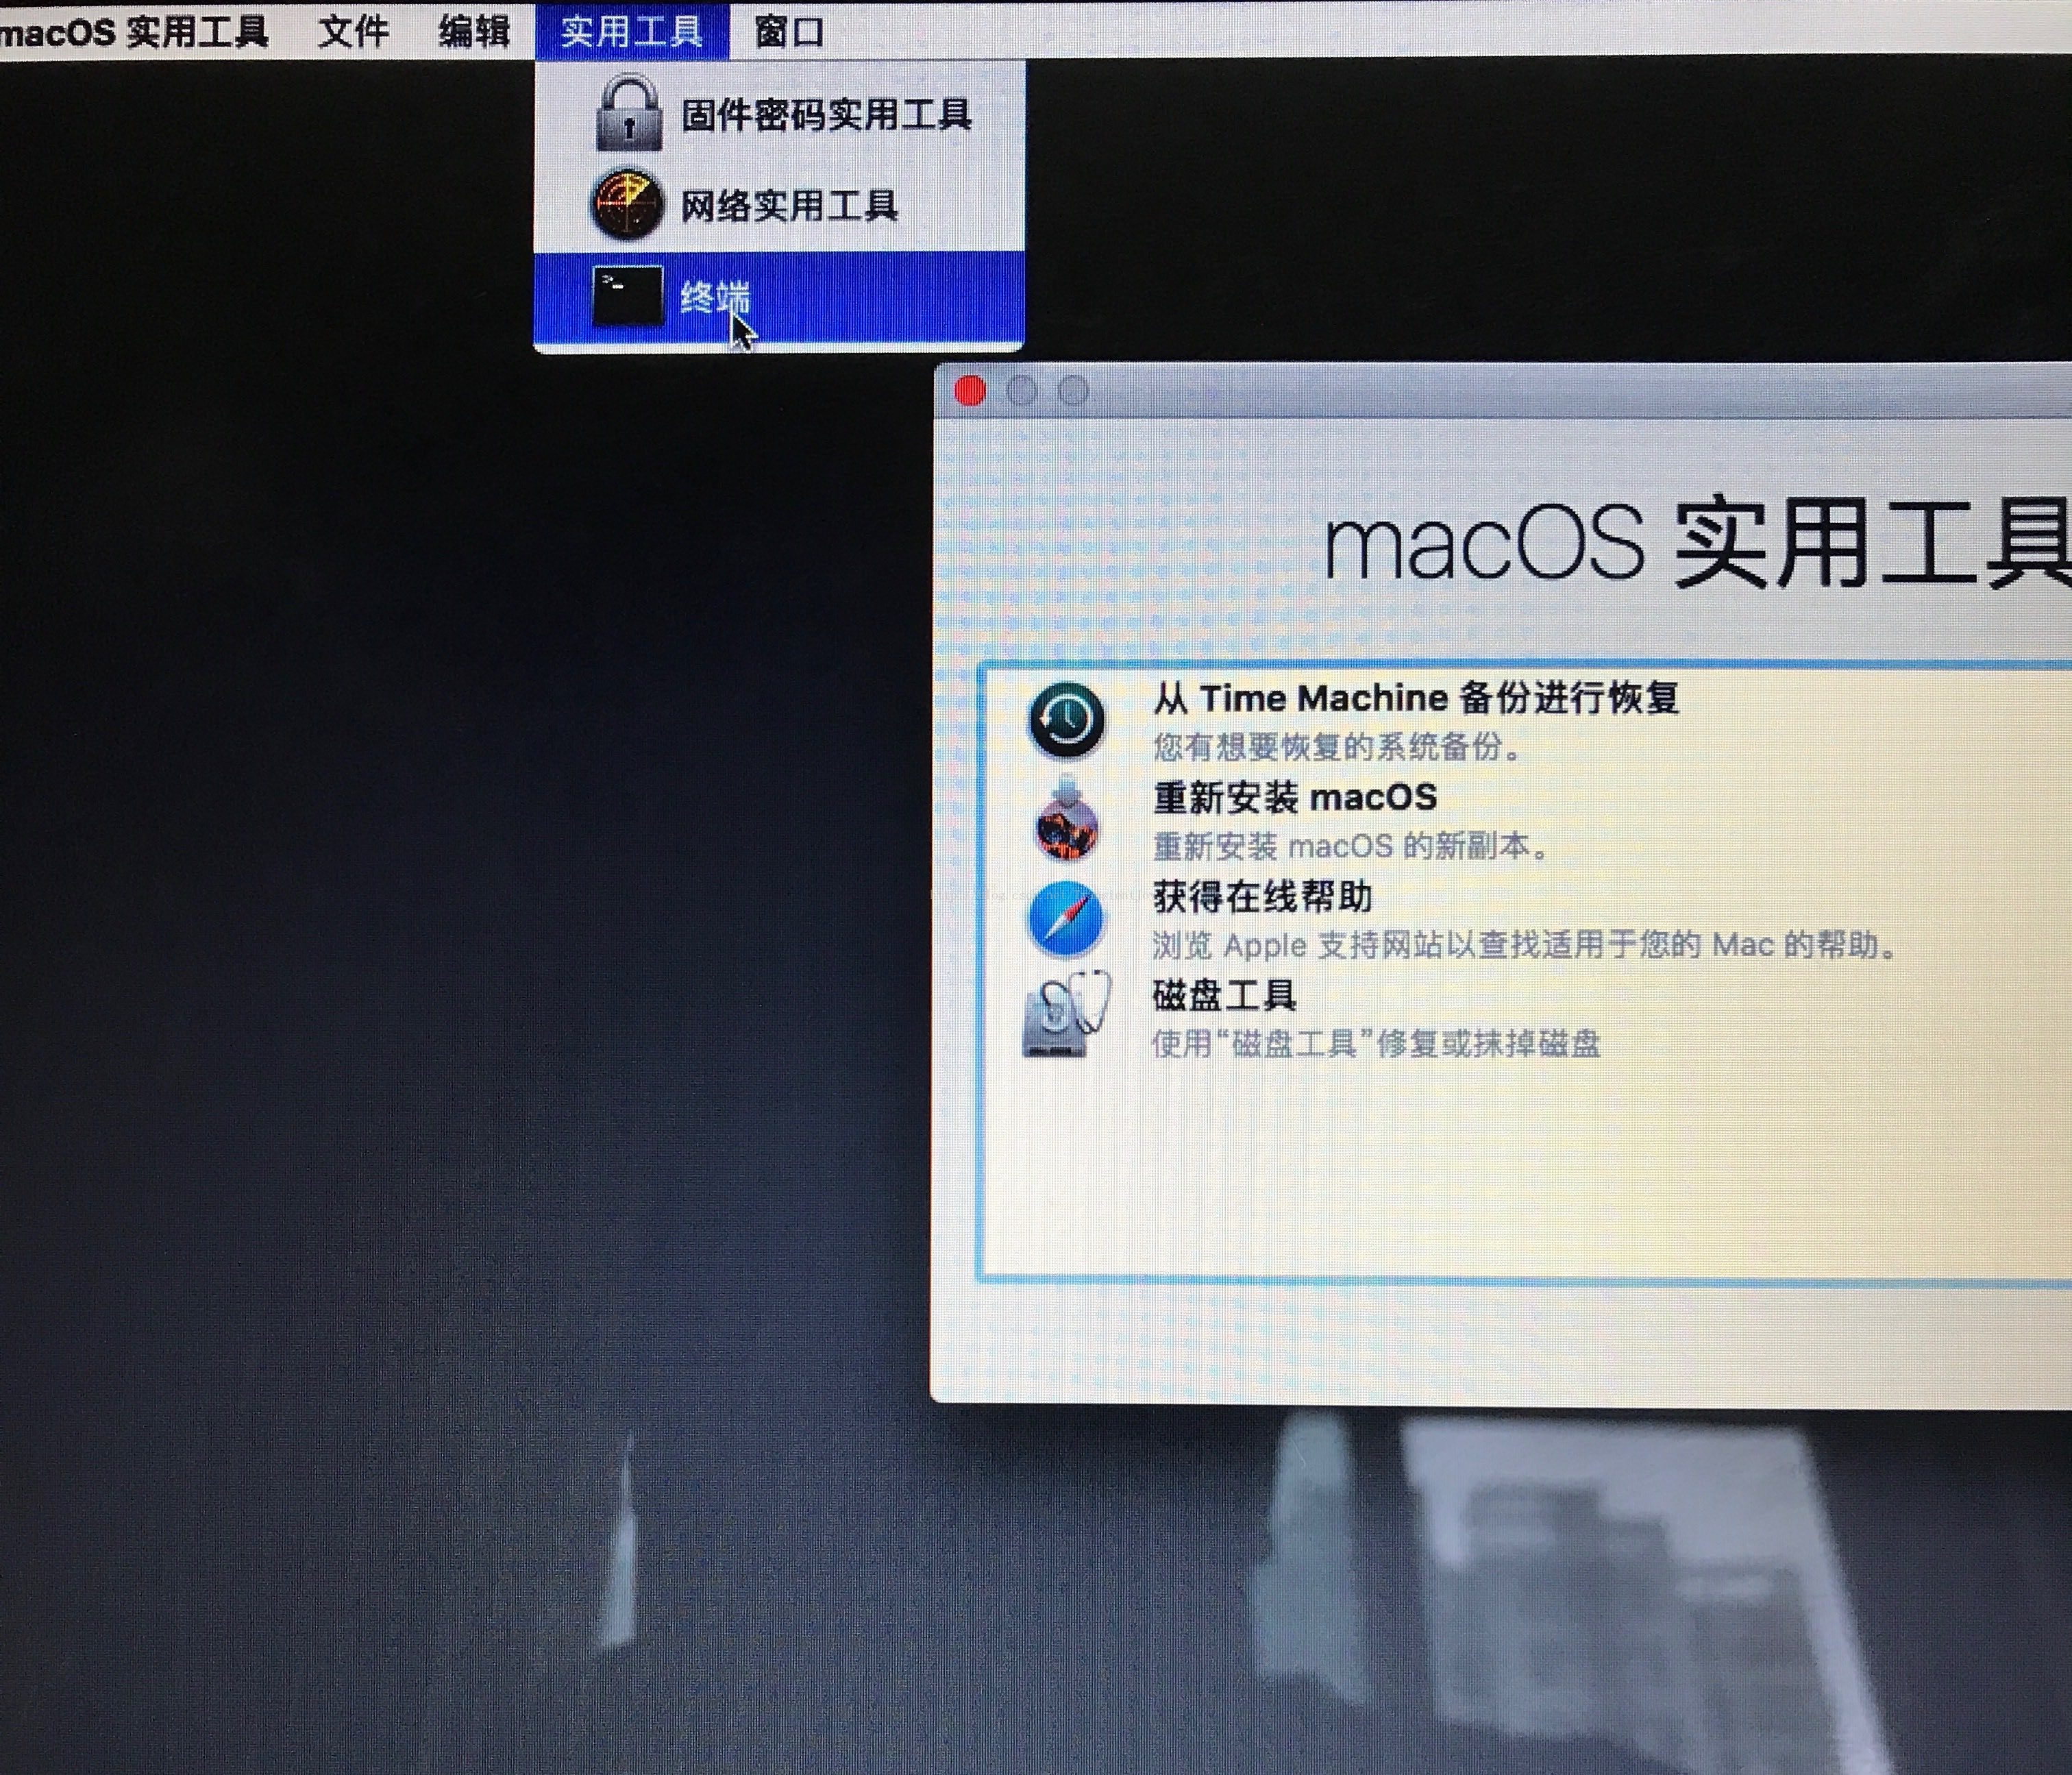The width and height of the screenshot is (2072, 1775).
Task: Select the 磁盘工具 option title
Action: [1225, 996]
